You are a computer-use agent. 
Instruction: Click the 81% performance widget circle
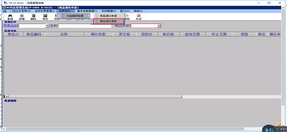(269, 129)
